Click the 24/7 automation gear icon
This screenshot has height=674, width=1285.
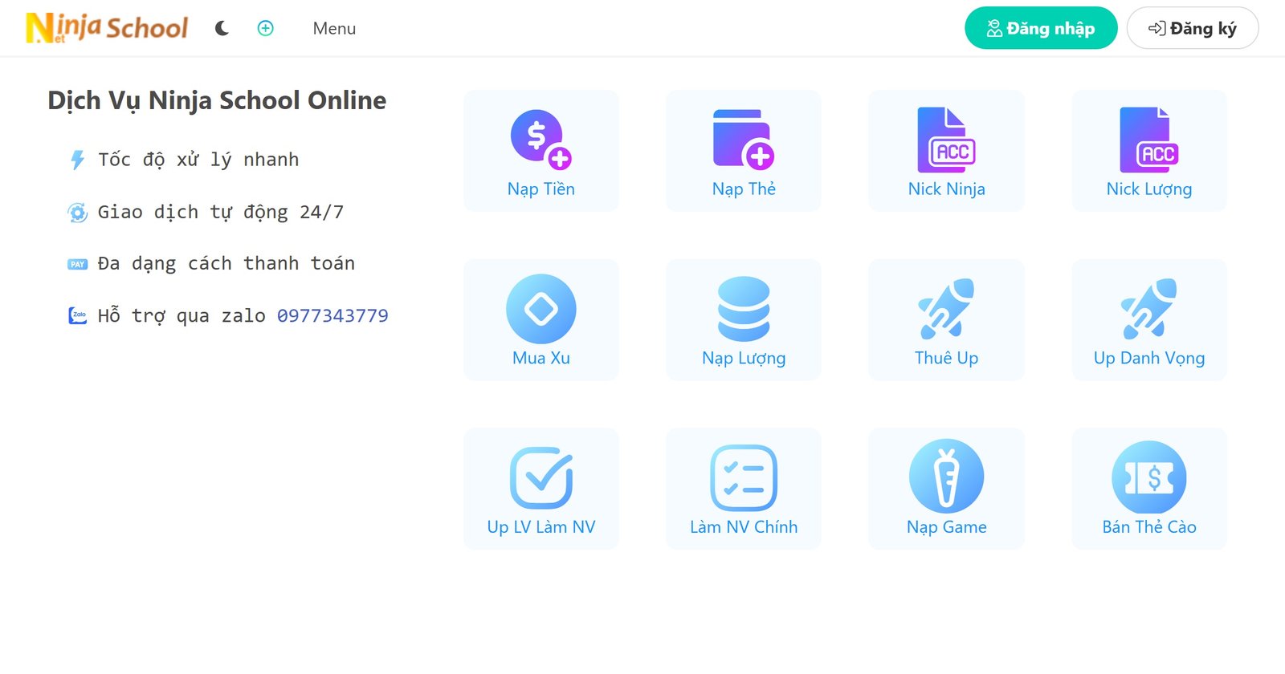(77, 213)
